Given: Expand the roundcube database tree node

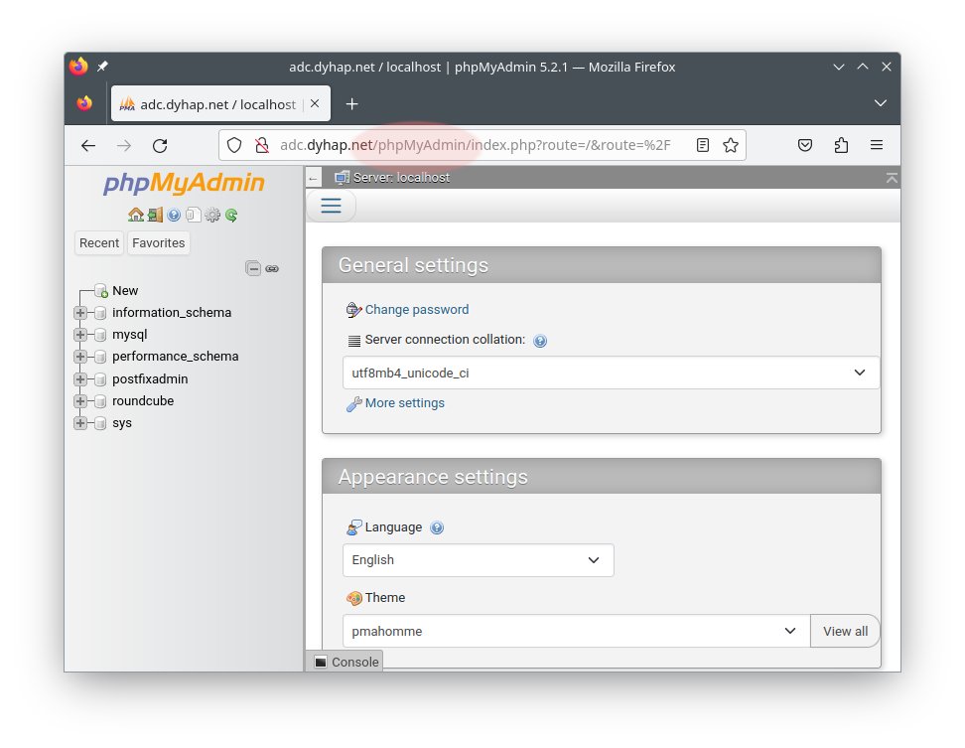Looking at the screenshot, I should (80, 401).
